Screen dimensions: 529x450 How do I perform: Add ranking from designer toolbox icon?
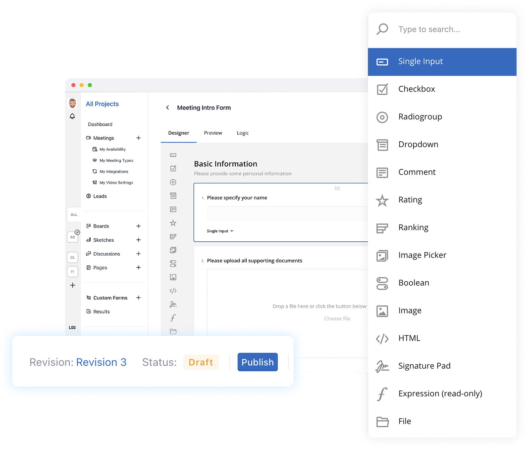pyautogui.click(x=173, y=236)
